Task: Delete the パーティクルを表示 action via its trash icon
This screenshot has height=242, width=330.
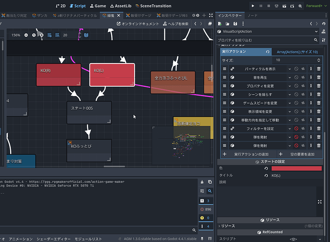Action: pyautogui.click(x=319, y=69)
